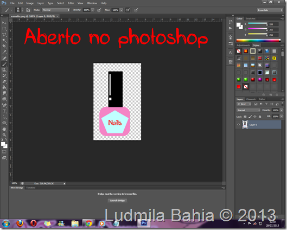Switch to the Swatches tab
This screenshot has width=287, height=230.
point(251,18)
